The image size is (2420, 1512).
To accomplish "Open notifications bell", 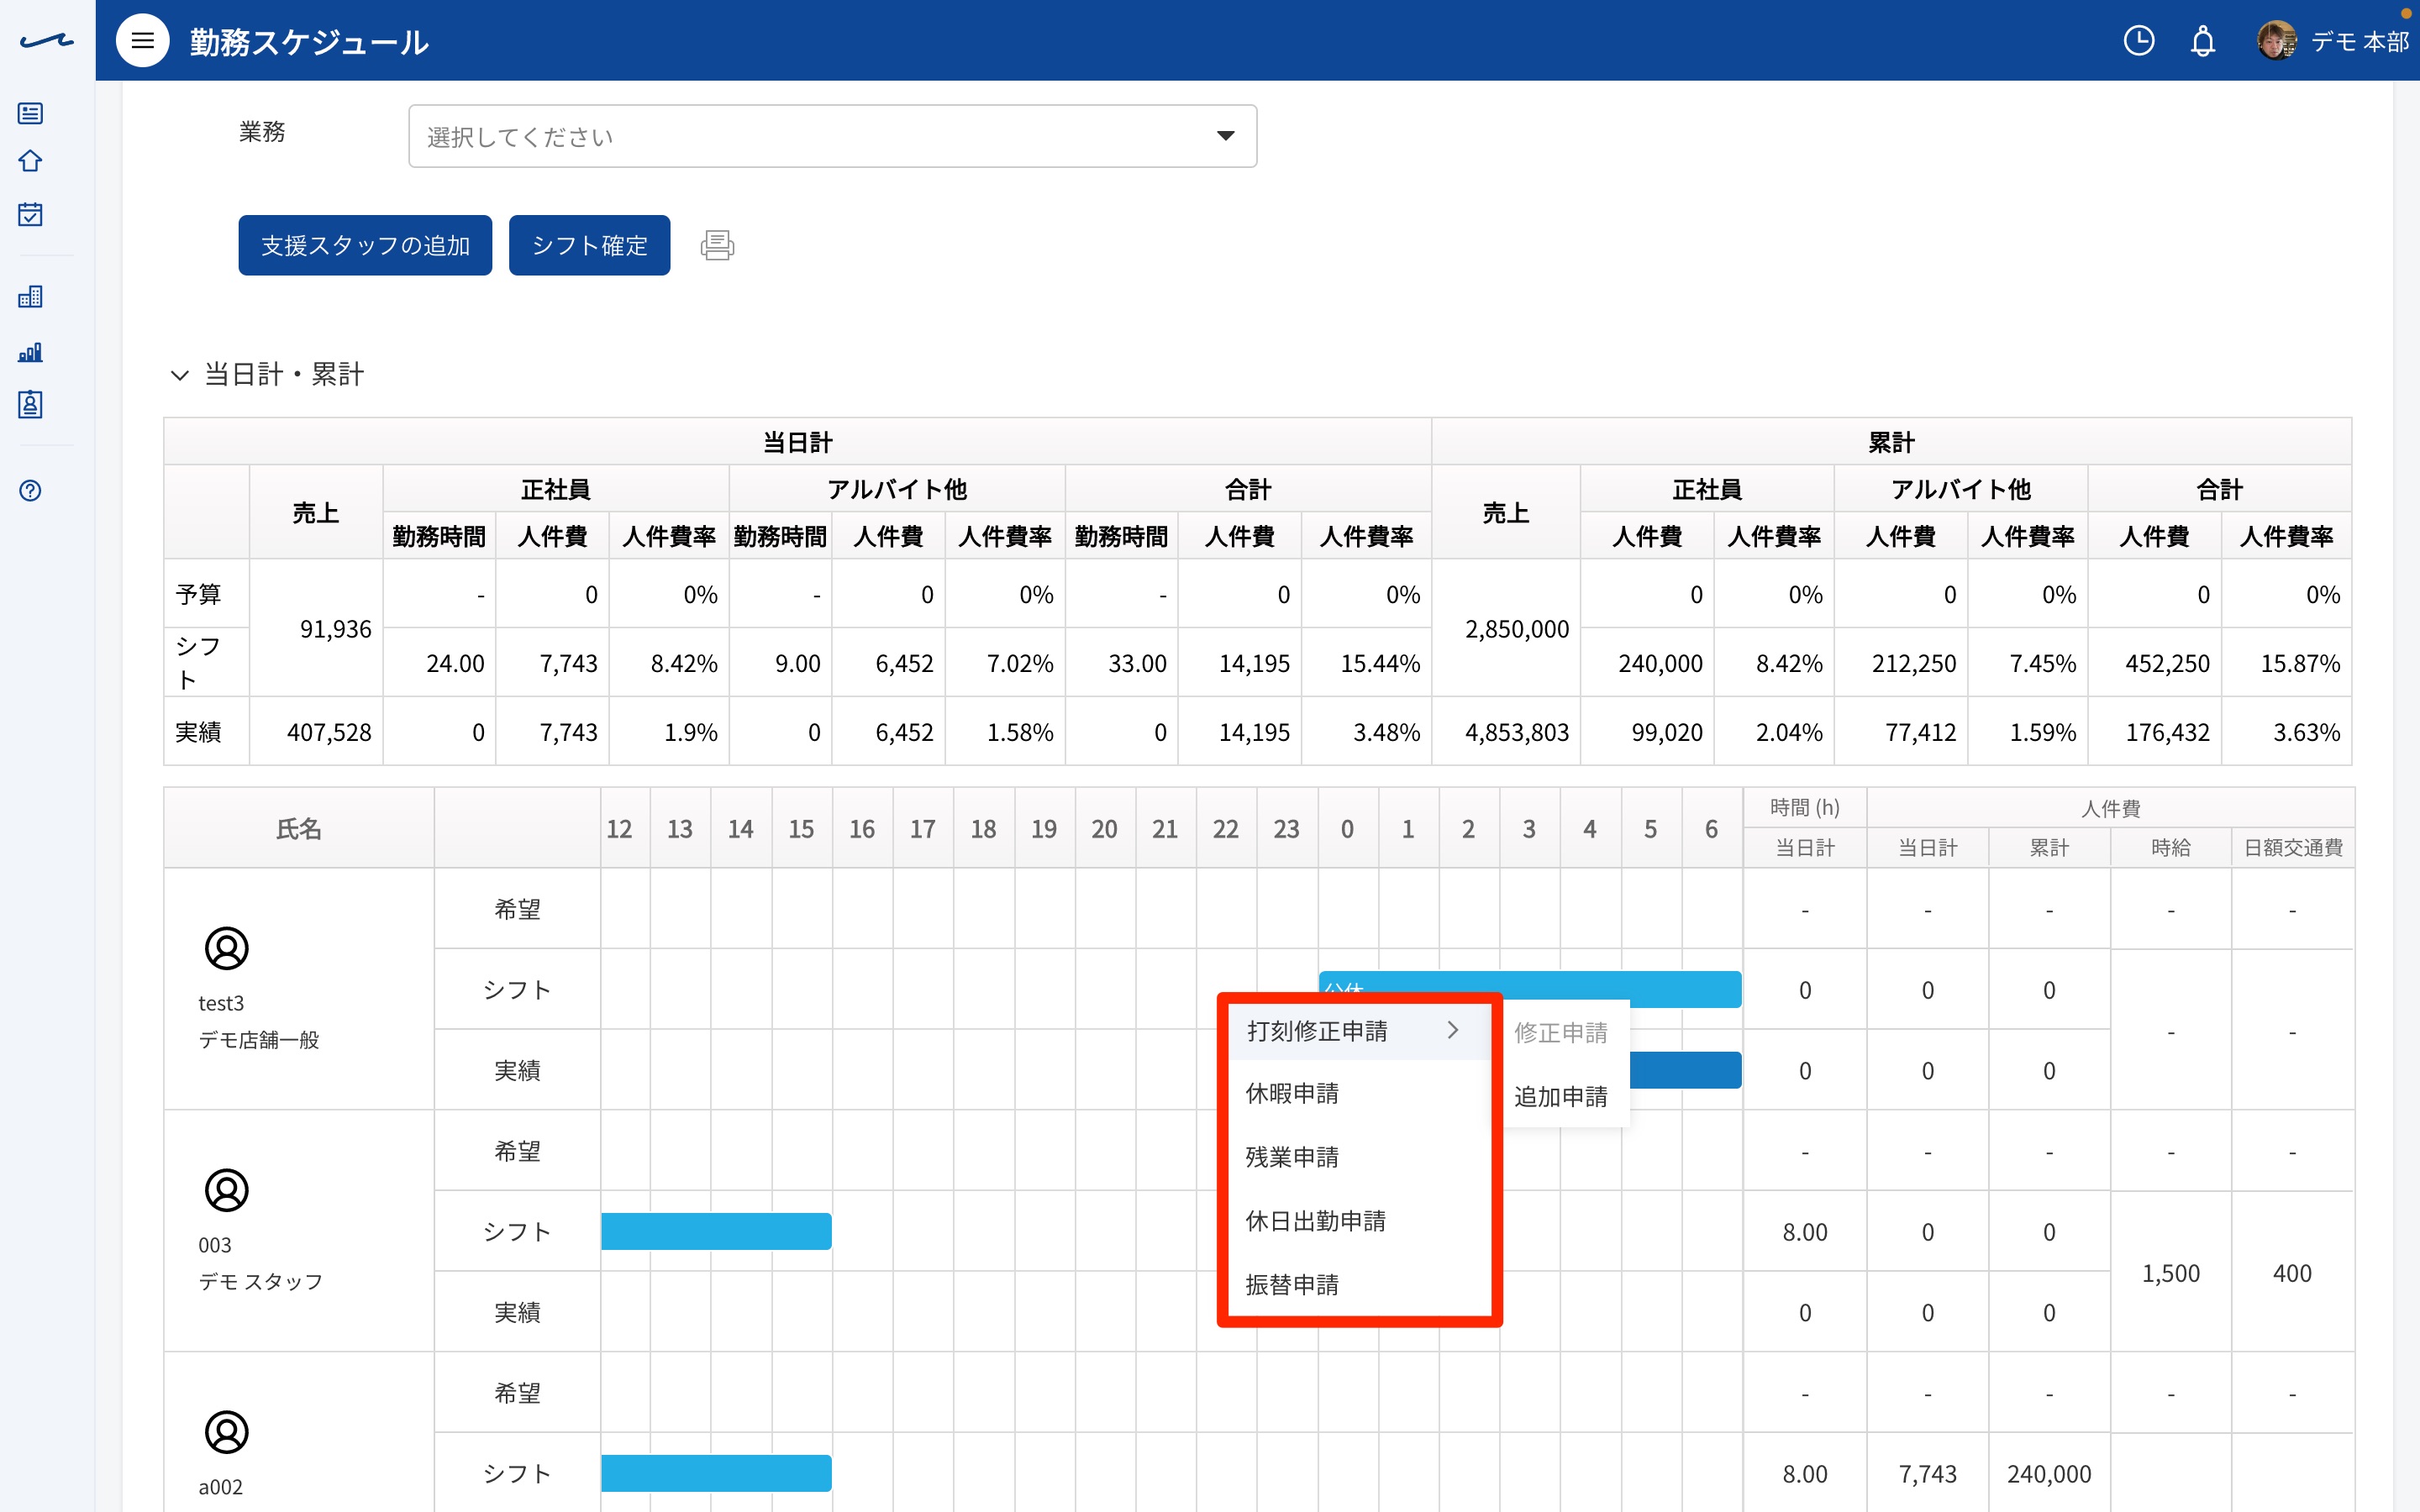I will pyautogui.click(x=2202, y=41).
